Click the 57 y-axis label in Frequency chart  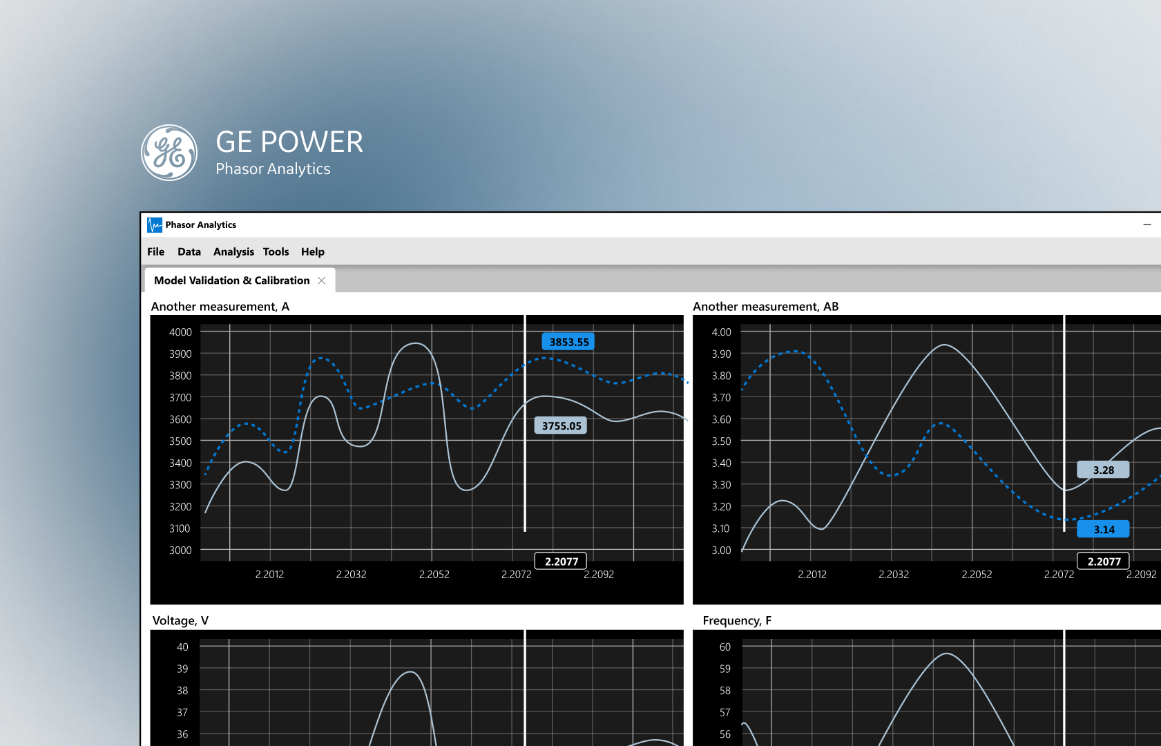coord(725,712)
